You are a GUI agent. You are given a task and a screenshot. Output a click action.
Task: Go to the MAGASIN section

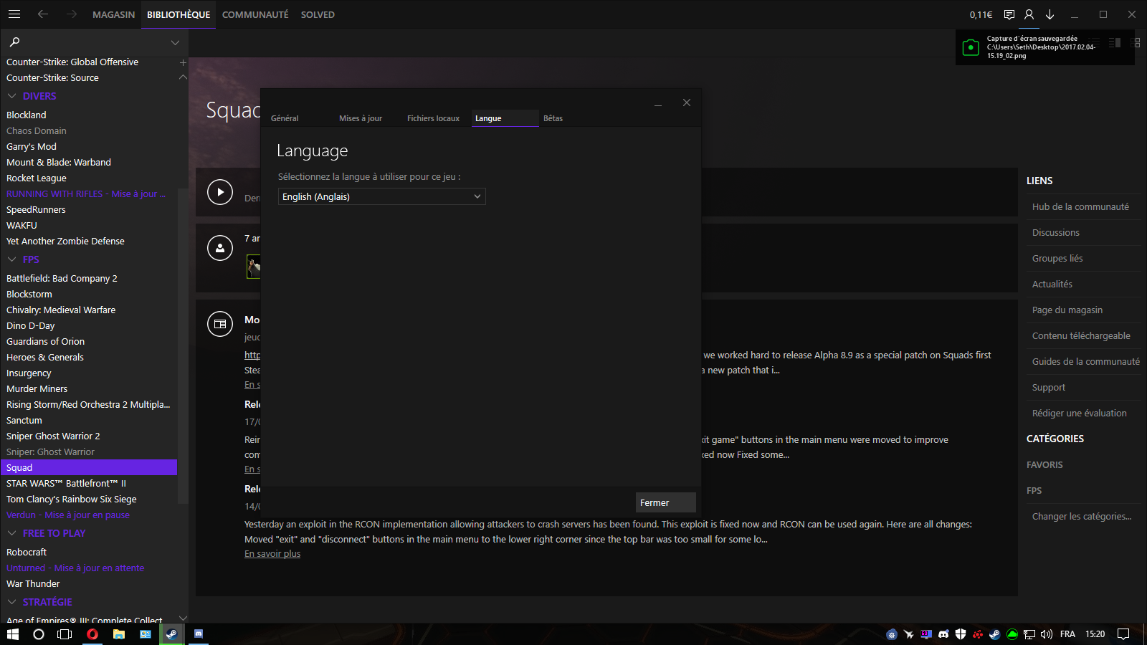click(113, 14)
